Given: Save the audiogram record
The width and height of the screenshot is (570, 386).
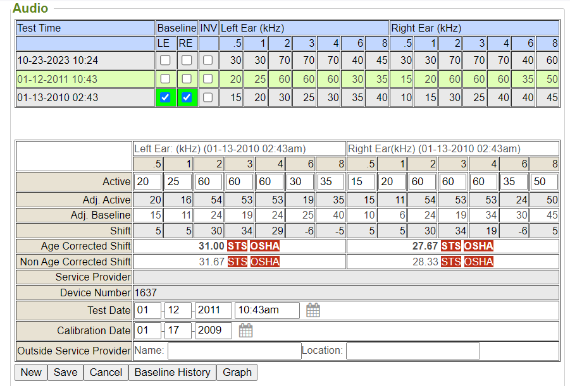Looking at the screenshot, I should [x=65, y=372].
